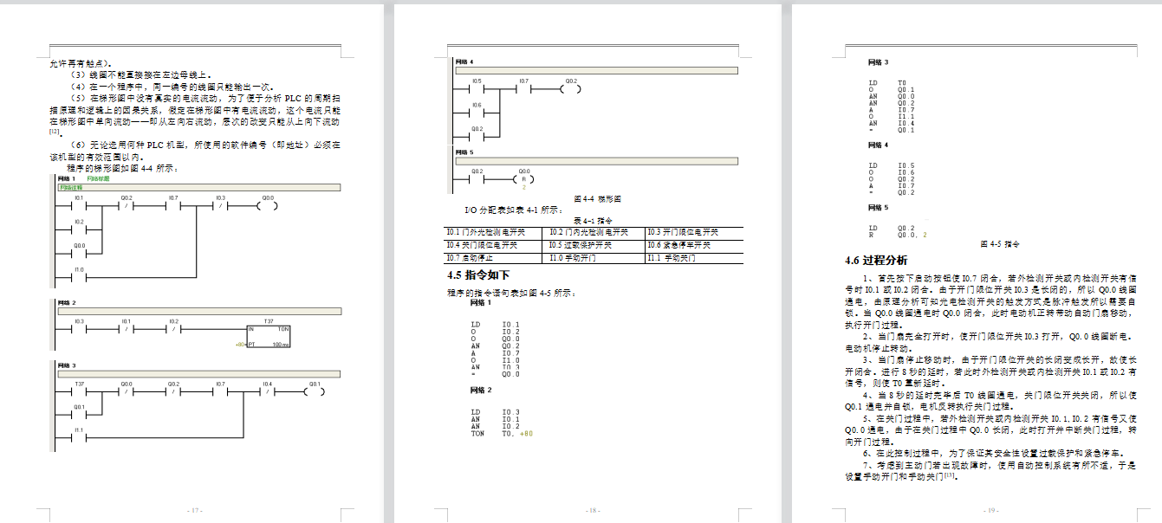This screenshot has width=1162, height=523.
Task: Click the T37 TON timer block in network 2
Action: (x=269, y=335)
